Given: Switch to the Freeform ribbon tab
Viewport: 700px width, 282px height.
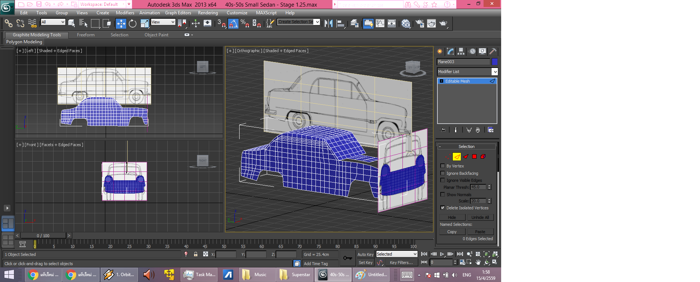Looking at the screenshot, I should [x=85, y=35].
